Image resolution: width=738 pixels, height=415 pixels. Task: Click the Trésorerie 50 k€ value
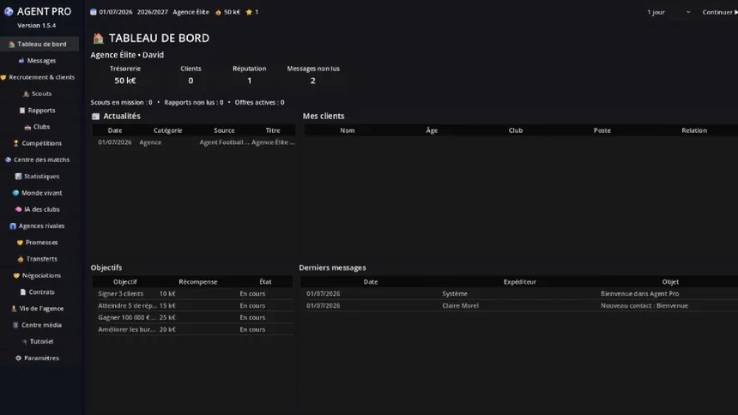pos(125,81)
